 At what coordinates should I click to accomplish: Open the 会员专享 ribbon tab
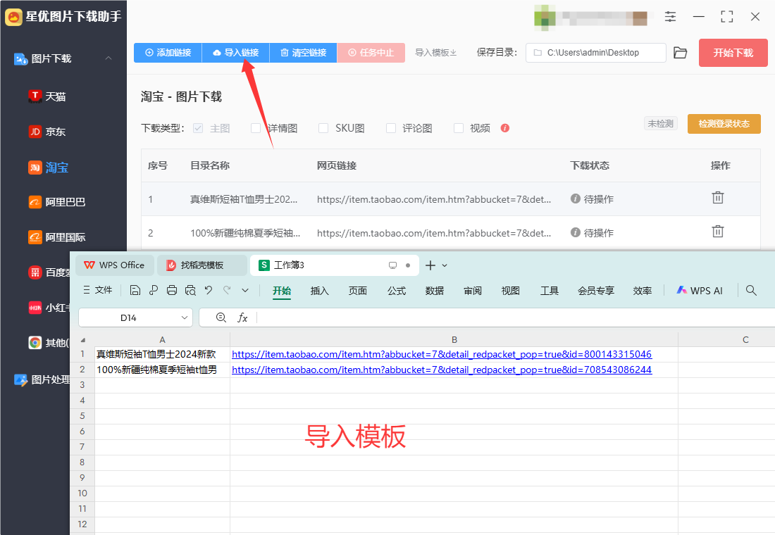(596, 291)
